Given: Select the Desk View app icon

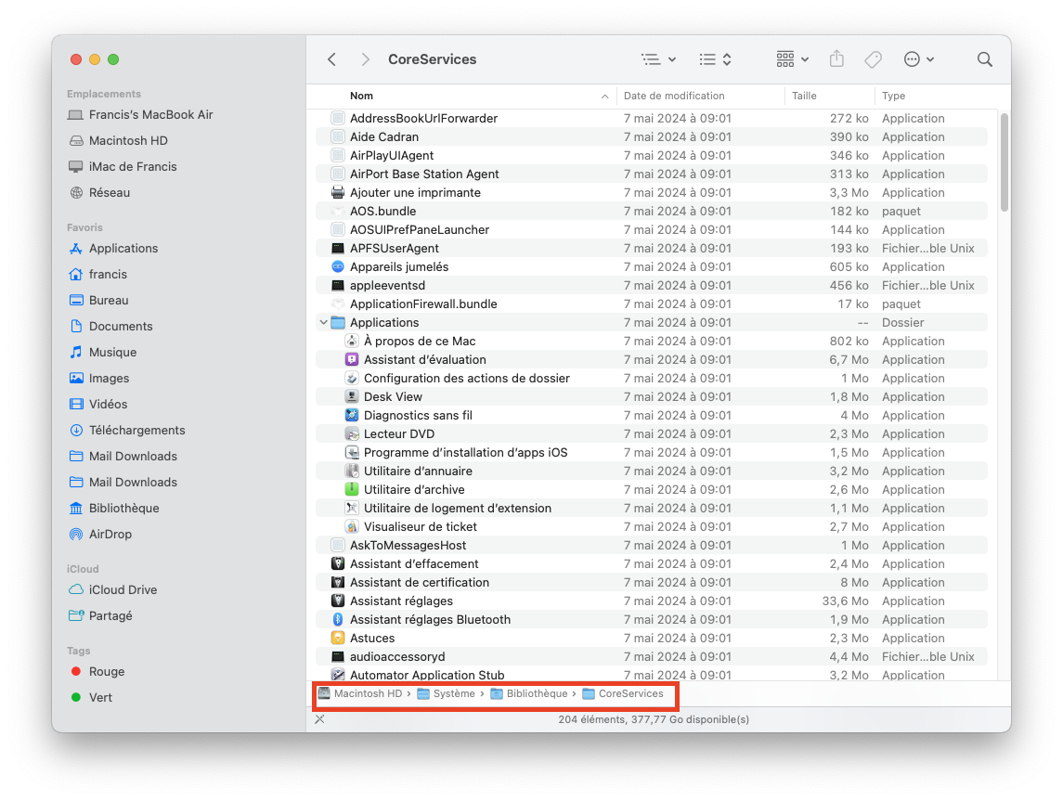Looking at the screenshot, I should click(352, 397).
